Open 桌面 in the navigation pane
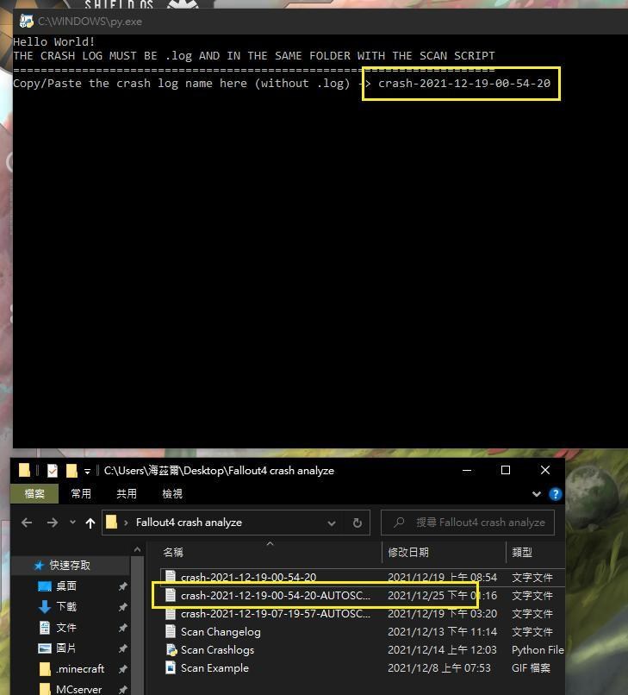Viewport: 628px width, 695px height. 66,586
